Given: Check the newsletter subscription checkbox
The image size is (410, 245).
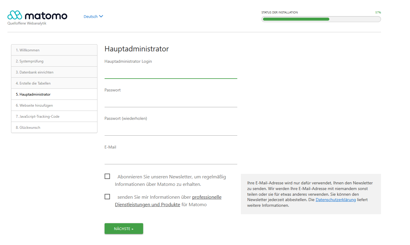Looking at the screenshot, I should (x=107, y=176).
